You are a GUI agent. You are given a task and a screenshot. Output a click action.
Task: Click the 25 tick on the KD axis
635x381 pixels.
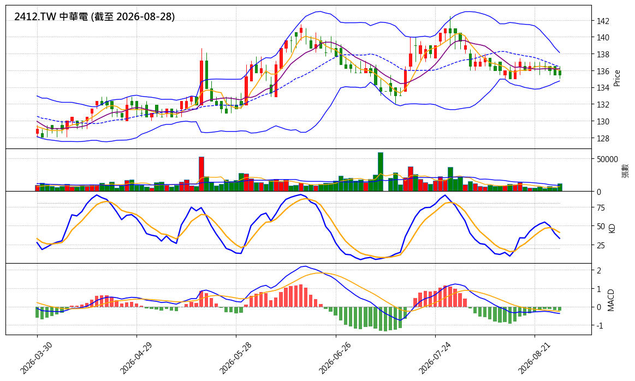tap(600, 246)
